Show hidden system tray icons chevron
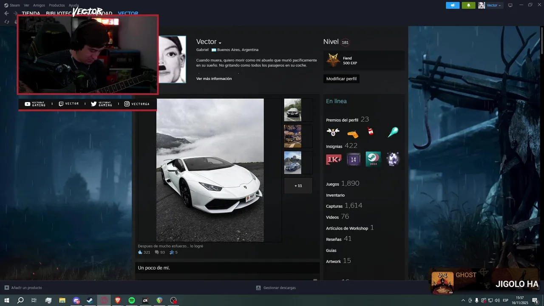Viewport: 544px width, 306px height. (463, 300)
